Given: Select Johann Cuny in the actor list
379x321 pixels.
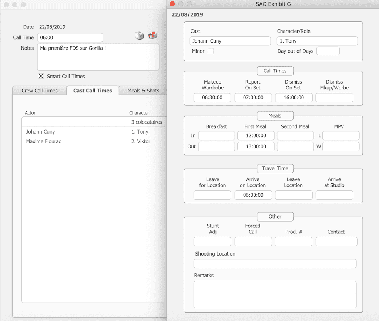Looking at the screenshot, I should pos(40,132).
